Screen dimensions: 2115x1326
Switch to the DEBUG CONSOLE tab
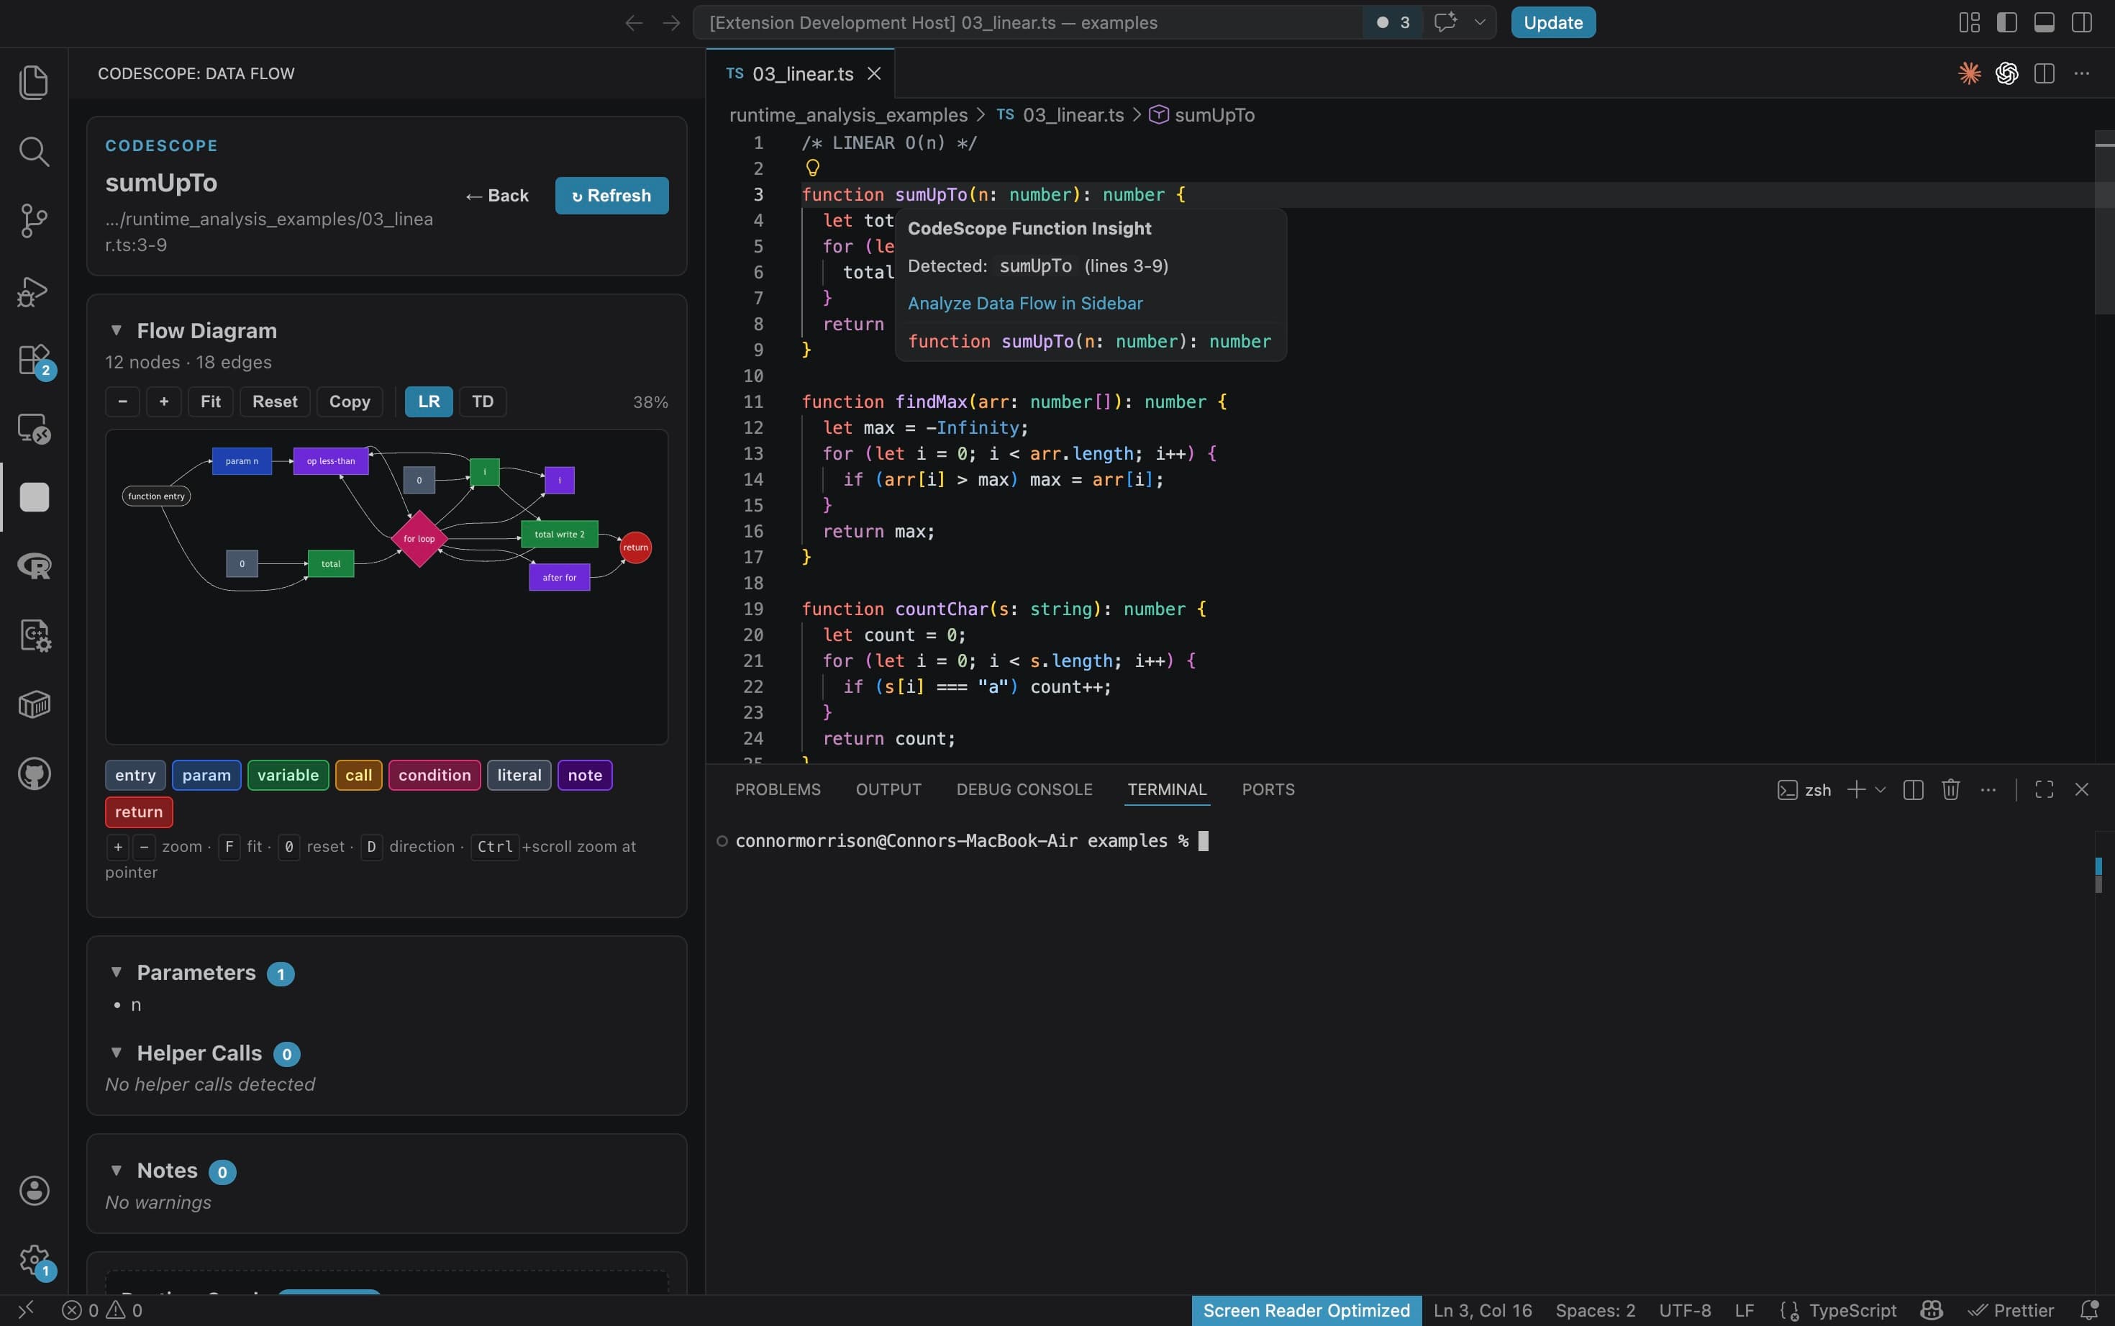(x=1024, y=789)
